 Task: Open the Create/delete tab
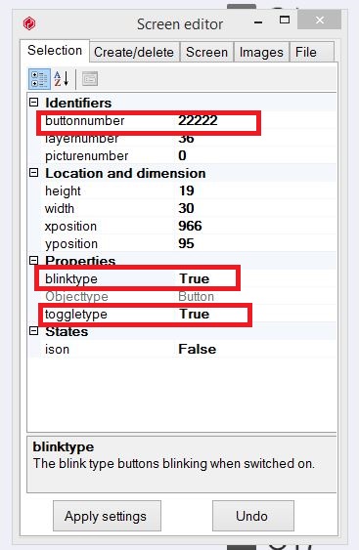pyautogui.click(x=134, y=52)
